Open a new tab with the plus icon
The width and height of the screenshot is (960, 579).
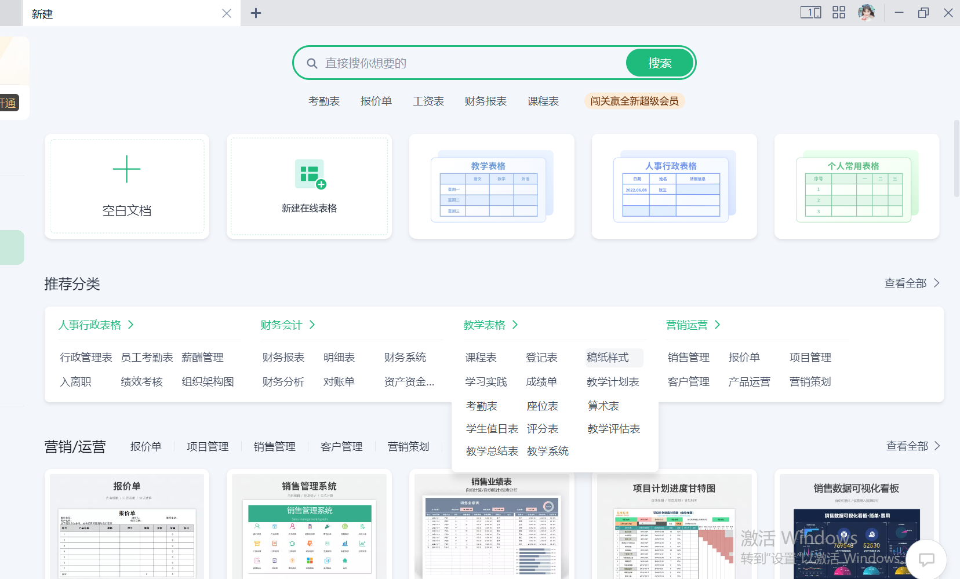click(256, 13)
